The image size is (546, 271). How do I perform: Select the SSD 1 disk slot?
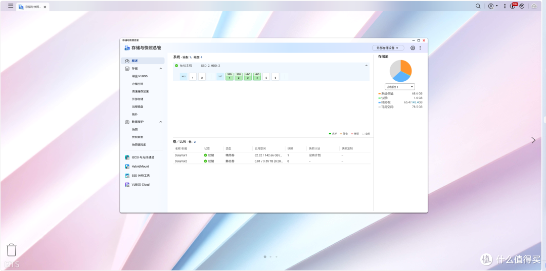click(x=230, y=76)
